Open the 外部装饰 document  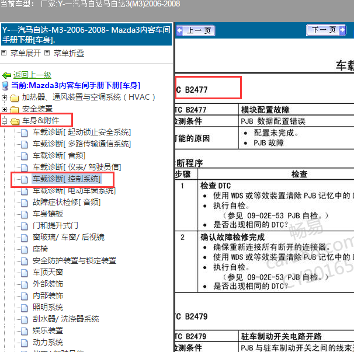(48, 284)
